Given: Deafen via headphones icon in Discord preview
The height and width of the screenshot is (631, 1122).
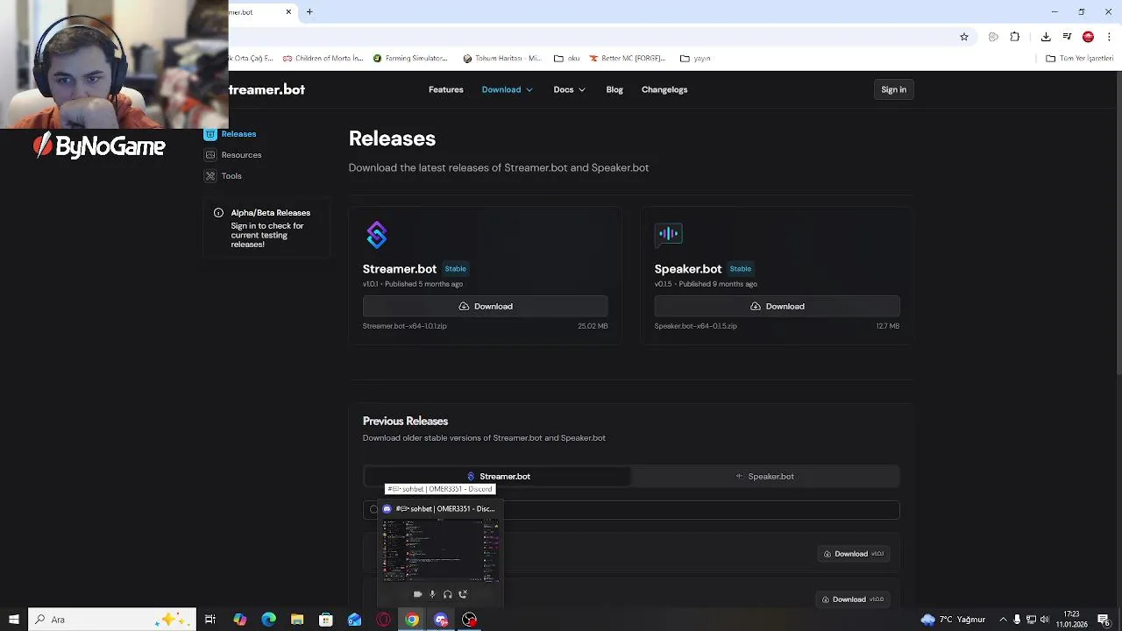Looking at the screenshot, I should pyautogui.click(x=448, y=594).
